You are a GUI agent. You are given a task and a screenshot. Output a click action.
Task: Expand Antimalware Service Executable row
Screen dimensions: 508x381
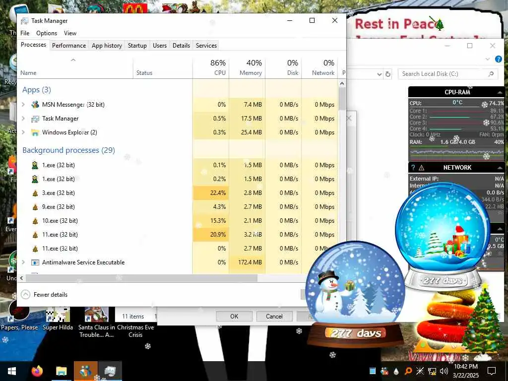pyautogui.click(x=23, y=262)
